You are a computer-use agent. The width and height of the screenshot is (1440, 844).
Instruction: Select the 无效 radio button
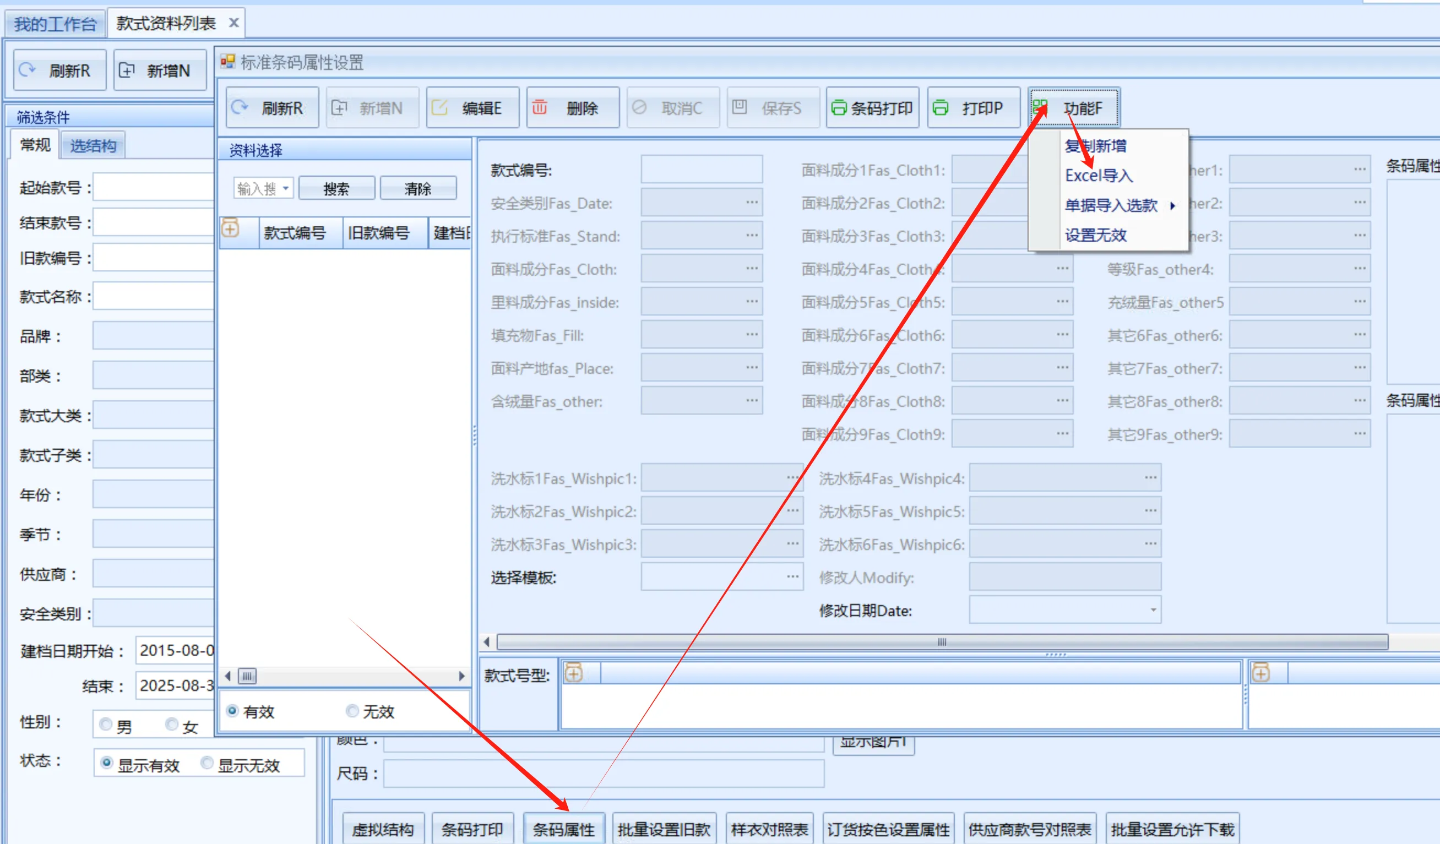click(352, 710)
